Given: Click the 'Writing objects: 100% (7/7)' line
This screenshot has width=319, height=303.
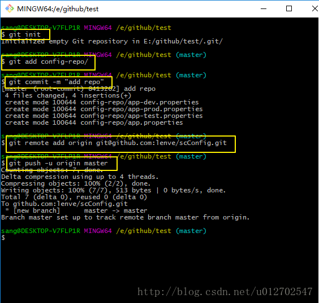Looking at the screenshot, I should (114, 190).
